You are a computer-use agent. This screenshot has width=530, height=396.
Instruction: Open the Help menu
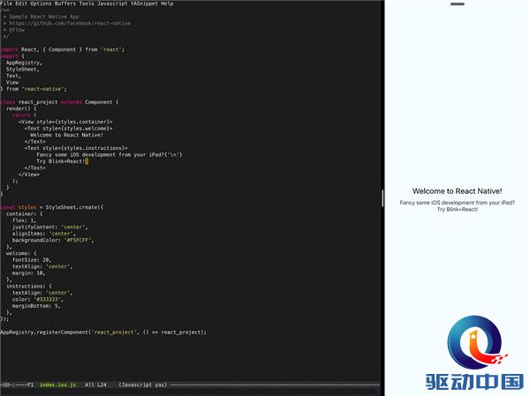tap(167, 4)
